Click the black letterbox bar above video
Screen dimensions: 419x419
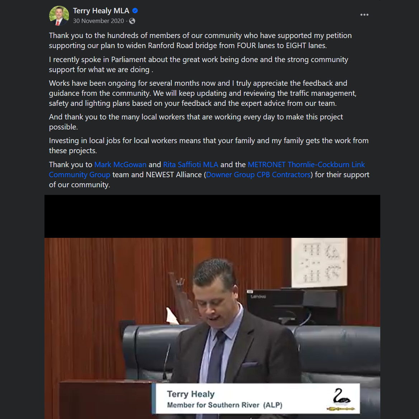pos(212,216)
